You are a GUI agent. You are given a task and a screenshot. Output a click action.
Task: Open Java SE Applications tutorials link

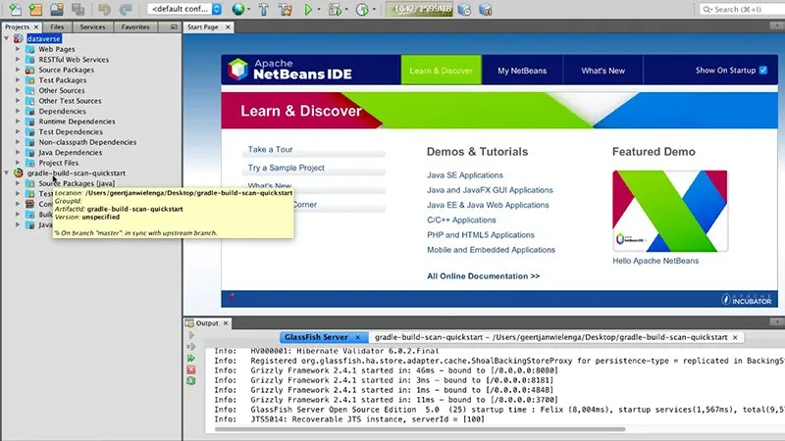[x=464, y=175]
